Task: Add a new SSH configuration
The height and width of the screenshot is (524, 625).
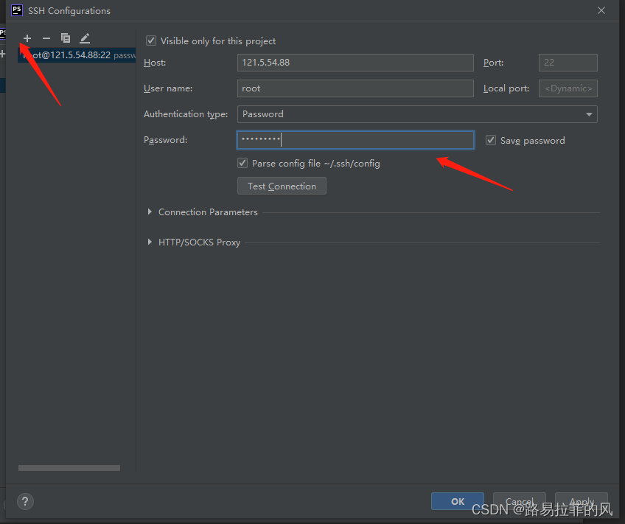Action: pyautogui.click(x=27, y=38)
